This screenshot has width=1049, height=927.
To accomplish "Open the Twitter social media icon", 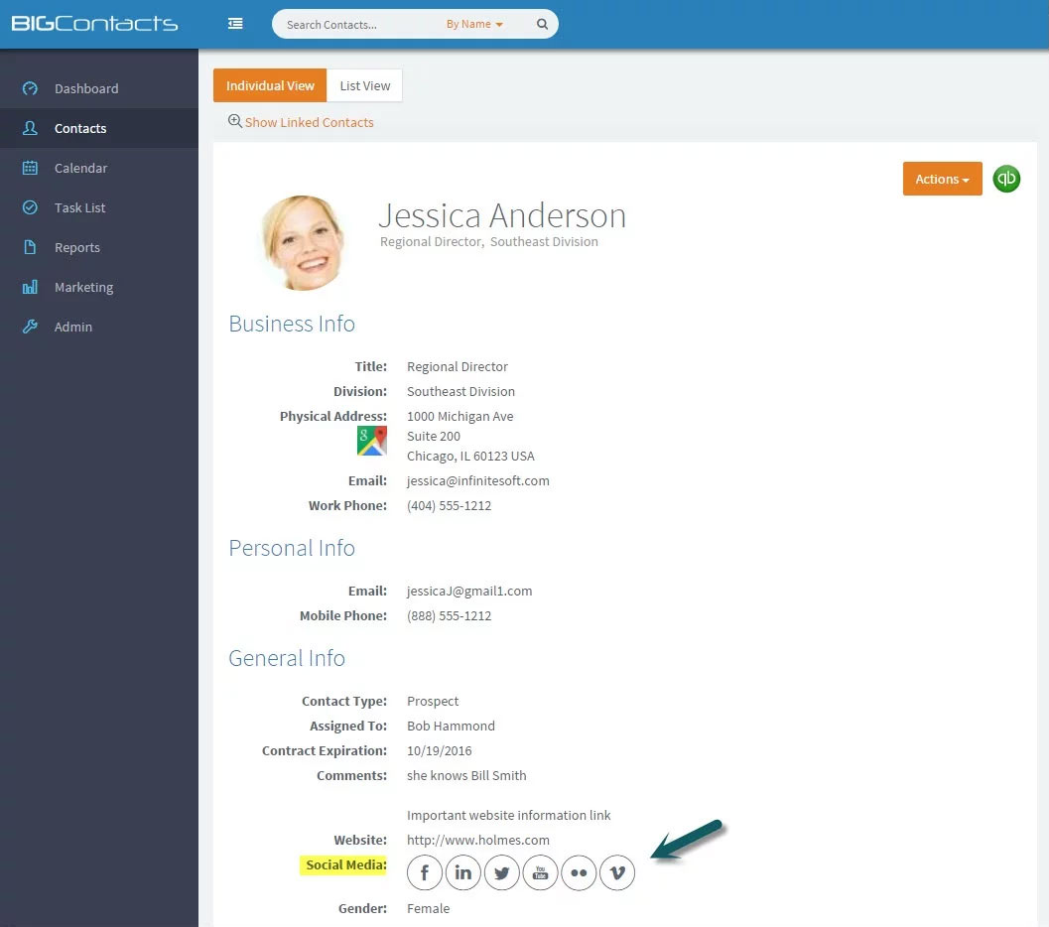I will pos(502,872).
